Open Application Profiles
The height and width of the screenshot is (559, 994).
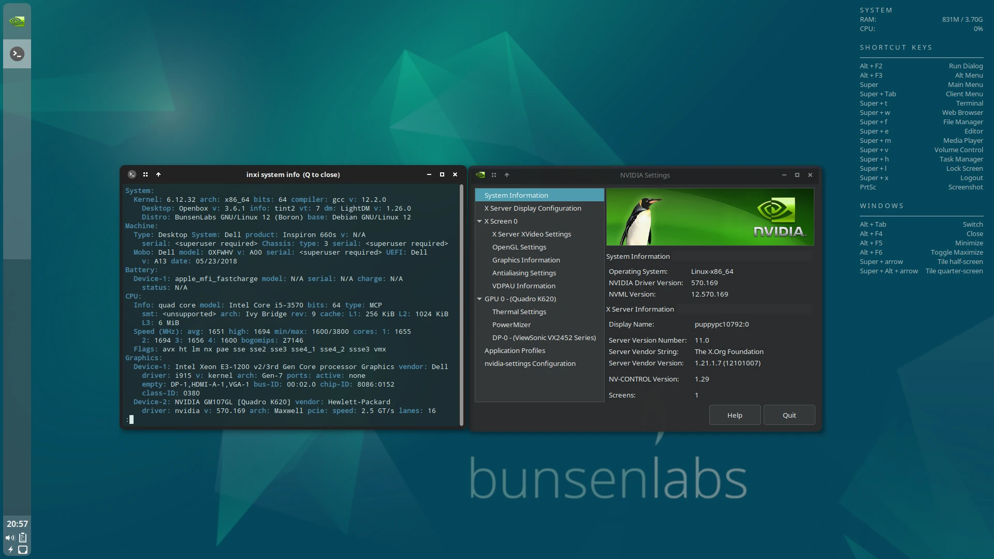514,350
